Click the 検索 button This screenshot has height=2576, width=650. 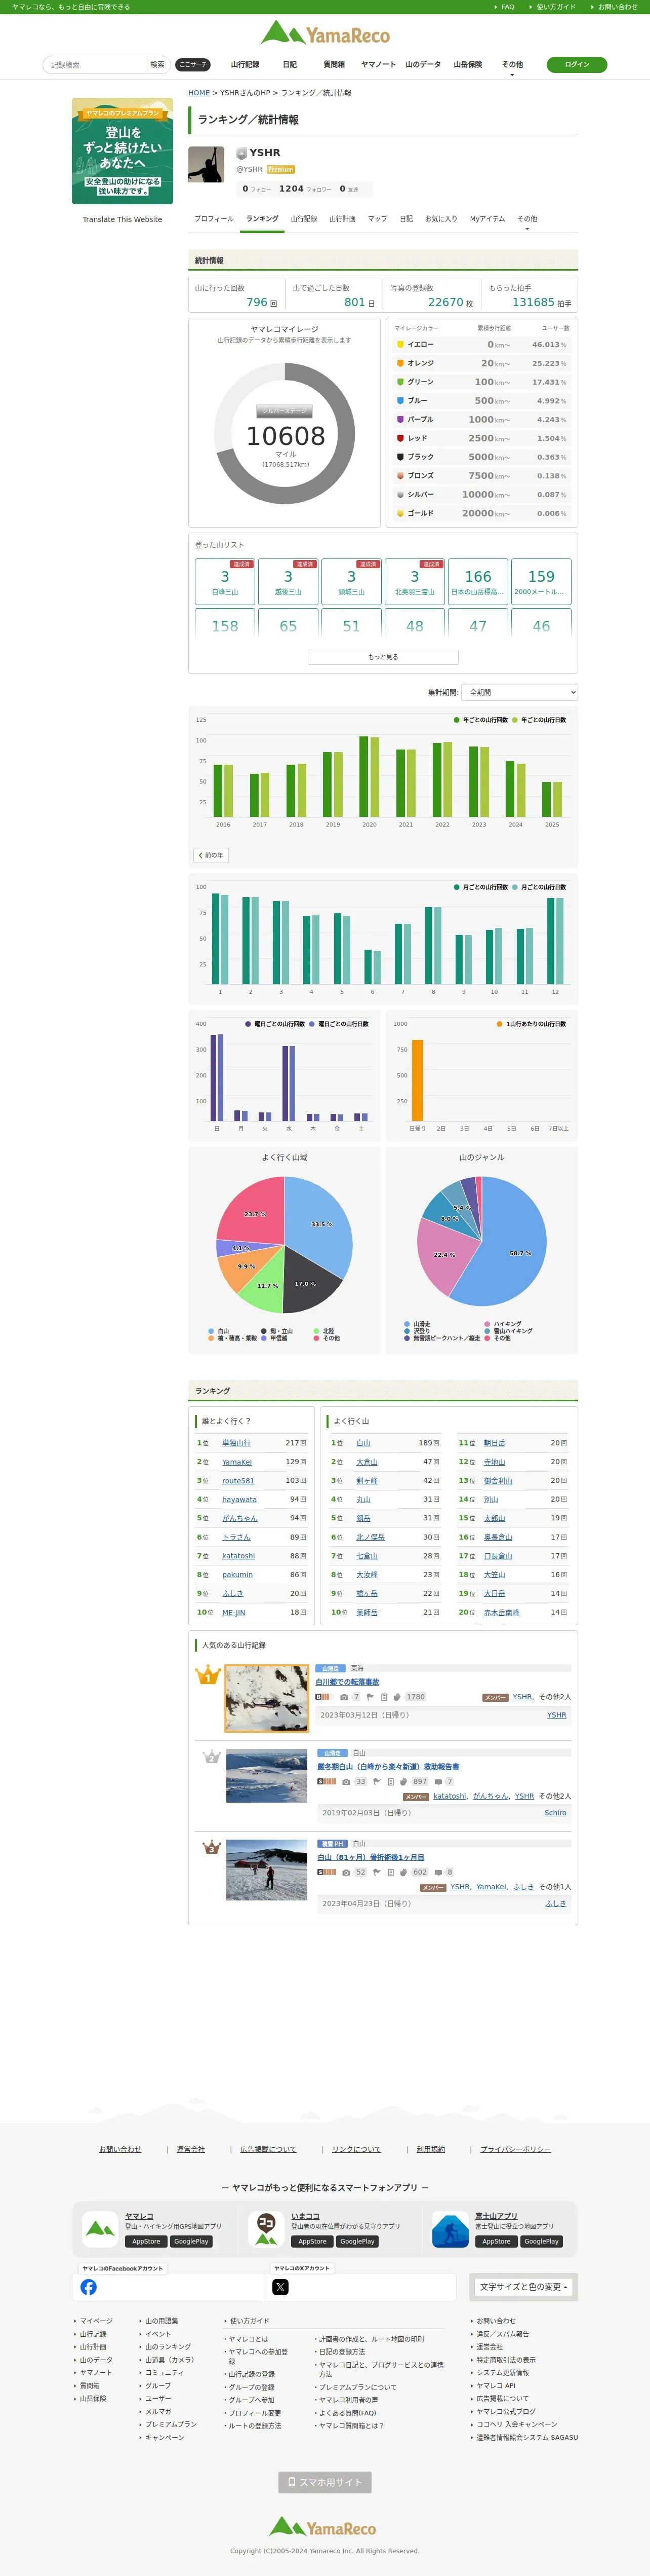point(157,64)
